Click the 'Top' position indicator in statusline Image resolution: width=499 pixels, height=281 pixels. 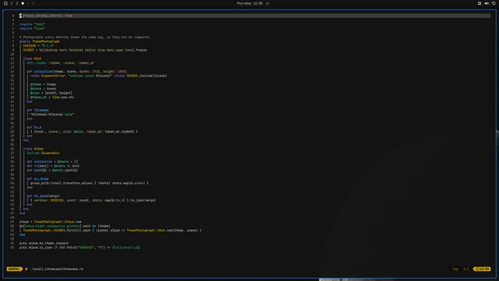click(x=455, y=269)
